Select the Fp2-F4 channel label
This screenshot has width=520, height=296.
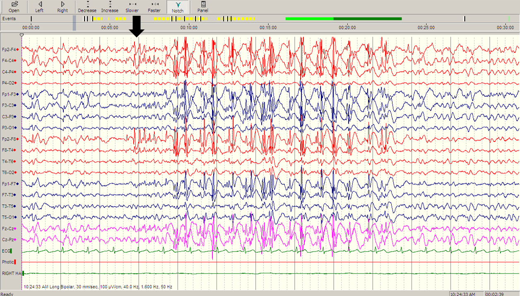(x=9, y=49)
